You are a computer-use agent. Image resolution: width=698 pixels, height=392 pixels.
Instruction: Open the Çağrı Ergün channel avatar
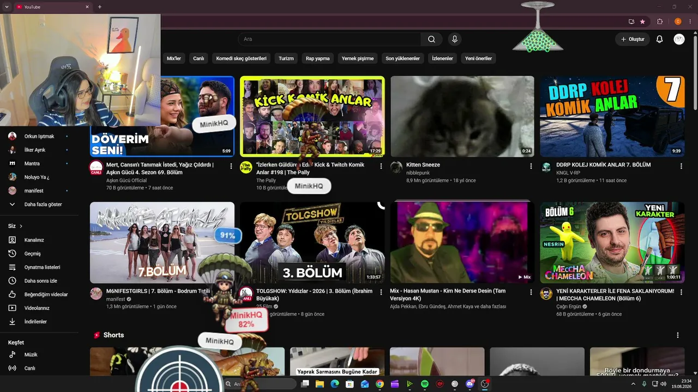coord(546,294)
